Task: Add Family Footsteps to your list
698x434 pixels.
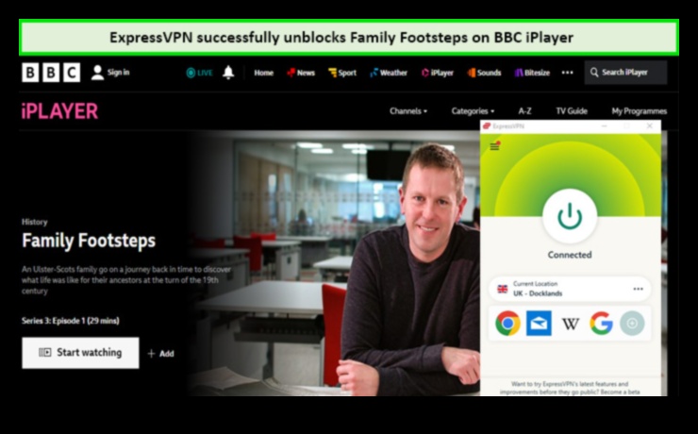Action: click(160, 354)
